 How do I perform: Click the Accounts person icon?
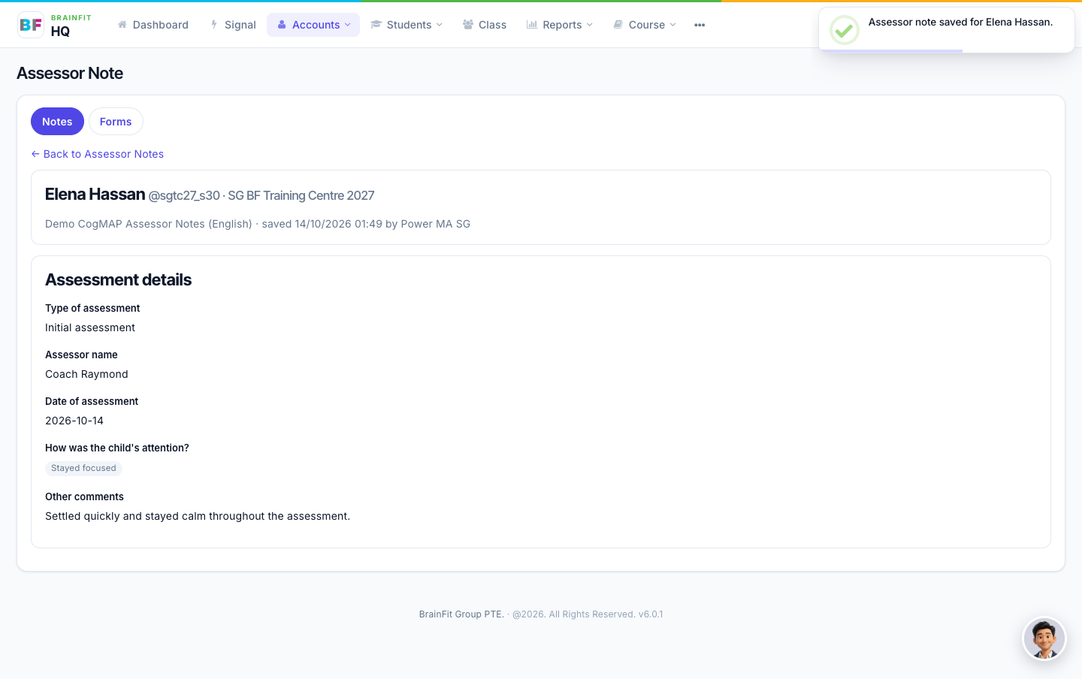click(x=282, y=25)
